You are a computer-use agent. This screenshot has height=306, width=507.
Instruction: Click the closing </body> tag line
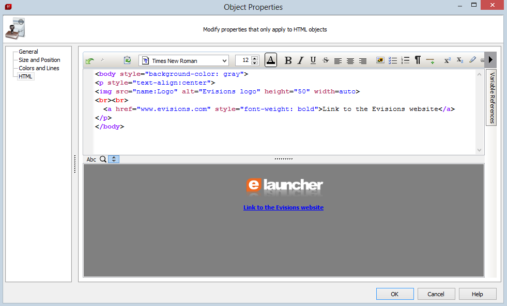pyautogui.click(x=109, y=126)
